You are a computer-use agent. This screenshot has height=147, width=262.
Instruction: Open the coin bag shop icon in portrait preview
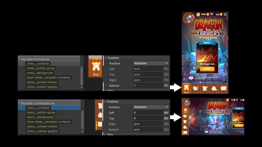tap(214, 89)
